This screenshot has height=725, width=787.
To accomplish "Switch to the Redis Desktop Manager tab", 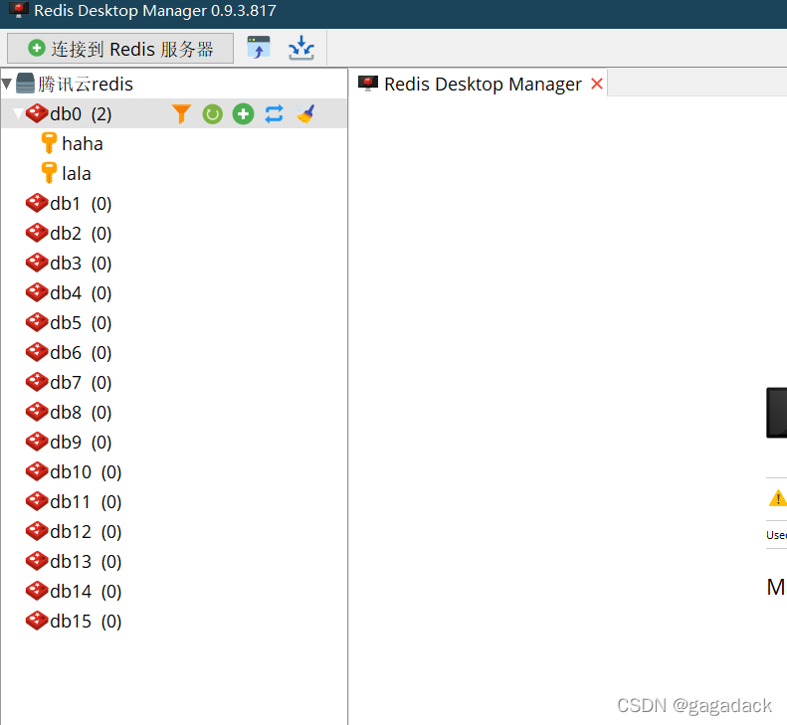I will click(478, 84).
